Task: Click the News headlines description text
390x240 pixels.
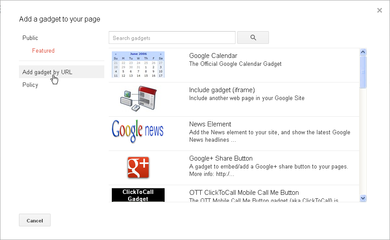Action: pos(270,136)
